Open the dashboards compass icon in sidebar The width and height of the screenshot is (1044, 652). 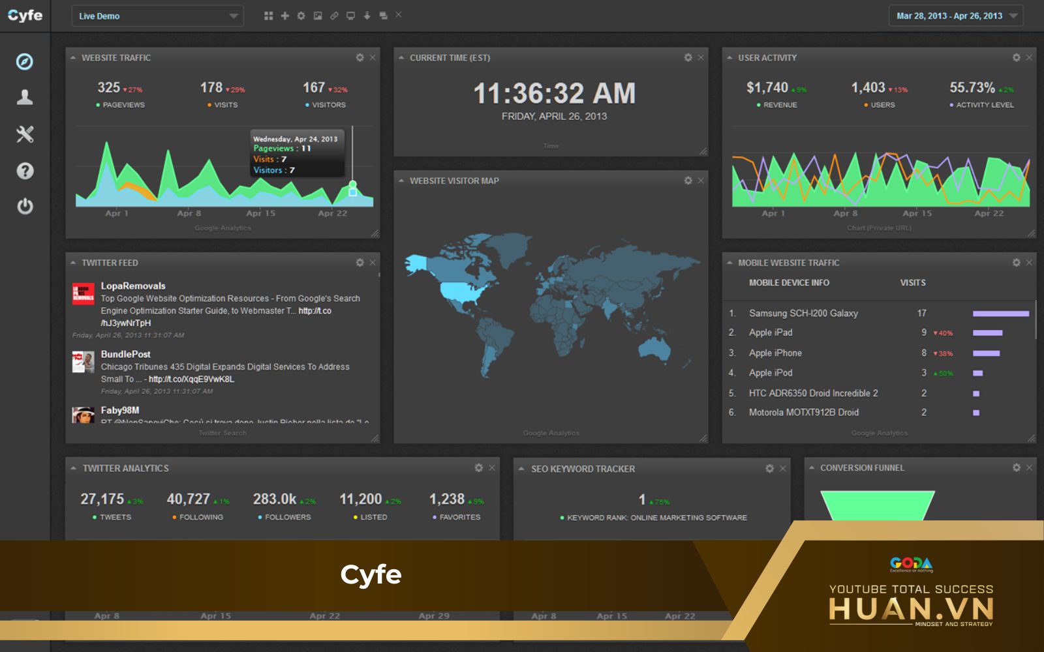click(x=25, y=62)
